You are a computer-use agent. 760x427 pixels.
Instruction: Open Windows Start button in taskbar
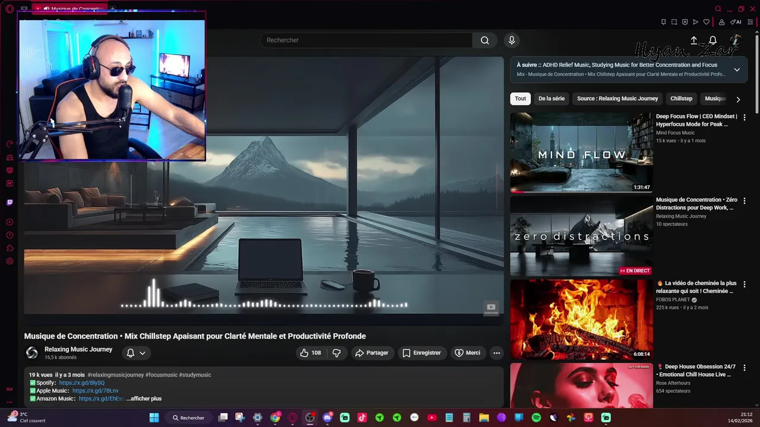click(154, 418)
